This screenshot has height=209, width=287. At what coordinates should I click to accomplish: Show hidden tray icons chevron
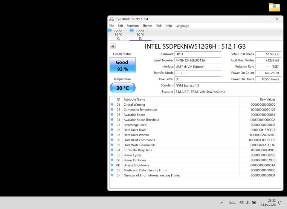(x=222, y=203)
